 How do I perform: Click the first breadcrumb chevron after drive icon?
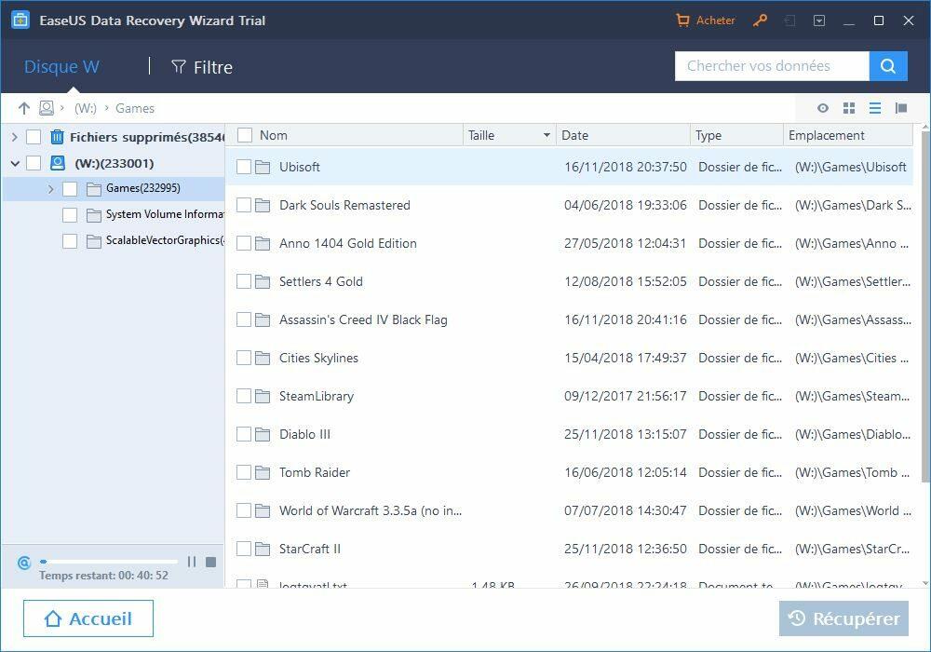coord(62,108)
